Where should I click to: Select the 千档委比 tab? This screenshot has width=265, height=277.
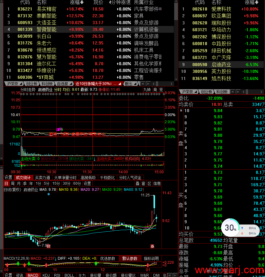107,178
